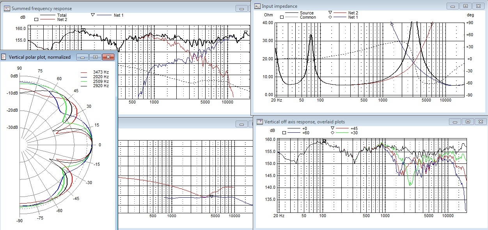488x230 pixels.
Task: Minimize the Input impedance window
Action: pos(453,6)
